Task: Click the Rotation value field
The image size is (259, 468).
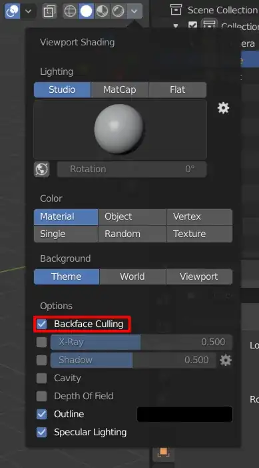Action: point(132,169)
